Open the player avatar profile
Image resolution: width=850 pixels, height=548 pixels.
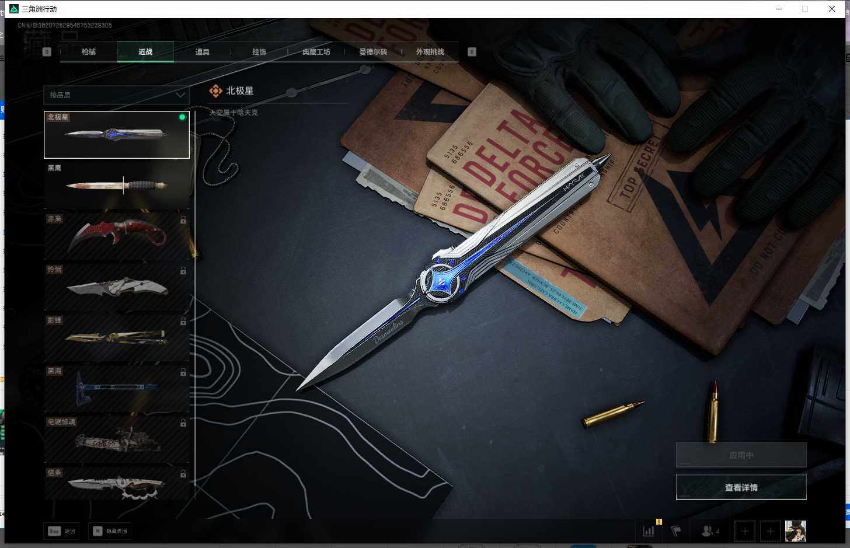point(796,531)
